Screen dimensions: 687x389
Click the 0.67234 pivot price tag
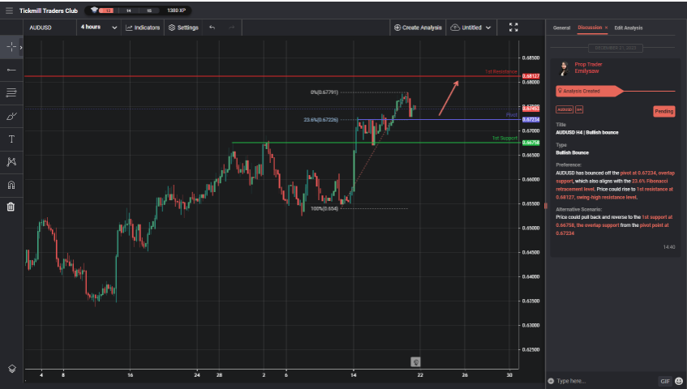(x=530, y=119)
